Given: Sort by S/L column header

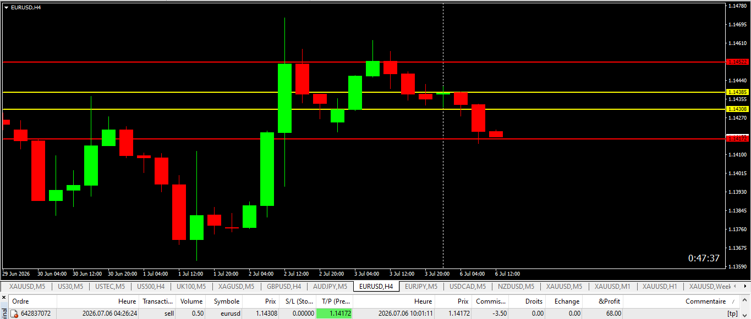Looking at the screenshot, I should pyautogui.click(x=297, y=301).
